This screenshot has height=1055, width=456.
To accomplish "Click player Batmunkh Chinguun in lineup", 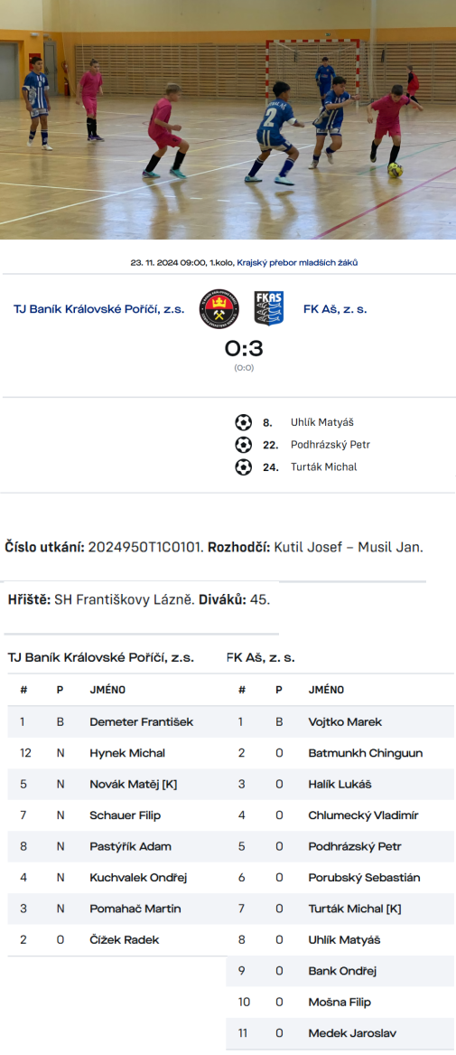I will pos(366,754).
